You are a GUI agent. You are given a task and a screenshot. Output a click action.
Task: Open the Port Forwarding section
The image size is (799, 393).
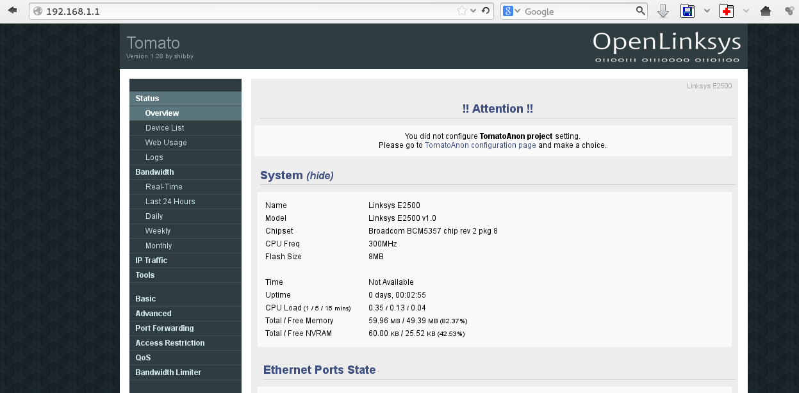185,328
